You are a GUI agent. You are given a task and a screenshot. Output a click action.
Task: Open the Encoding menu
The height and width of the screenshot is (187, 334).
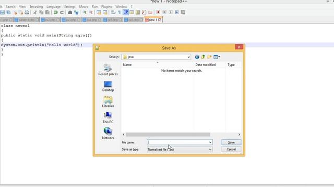(x=36, y=7)
